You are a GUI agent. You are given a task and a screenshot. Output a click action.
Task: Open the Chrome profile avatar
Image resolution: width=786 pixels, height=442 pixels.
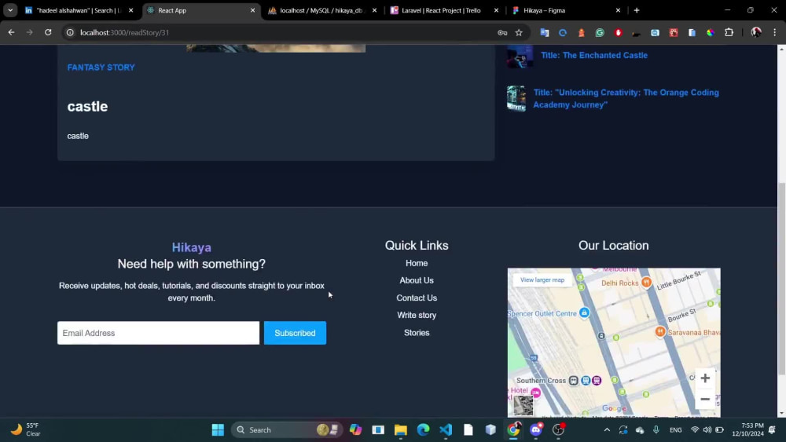click(x=756, y=32)
